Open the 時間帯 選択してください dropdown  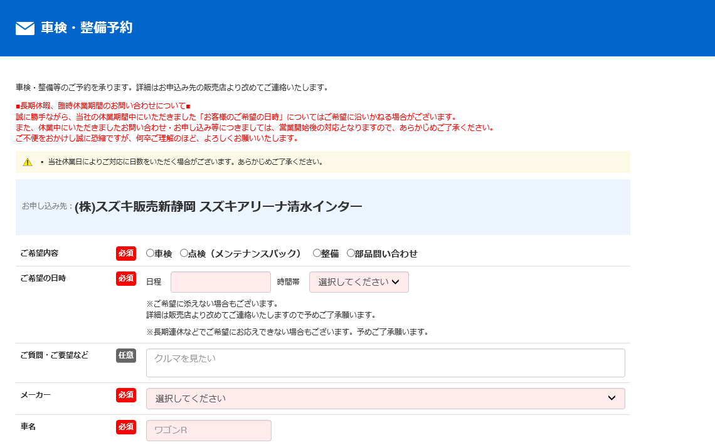point(359,282)
